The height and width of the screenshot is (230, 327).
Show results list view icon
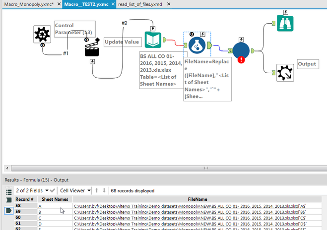pos(9,192)
